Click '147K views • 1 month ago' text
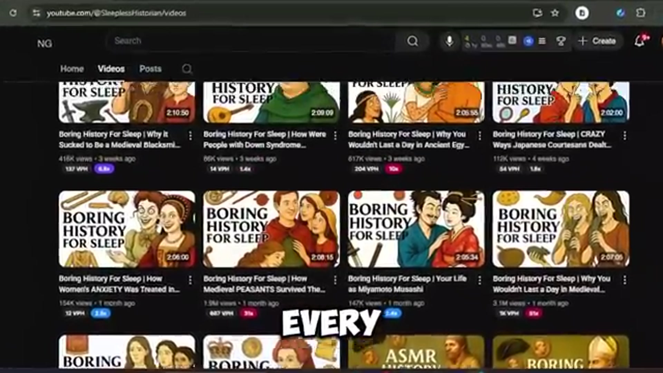 tap(386, 303)
